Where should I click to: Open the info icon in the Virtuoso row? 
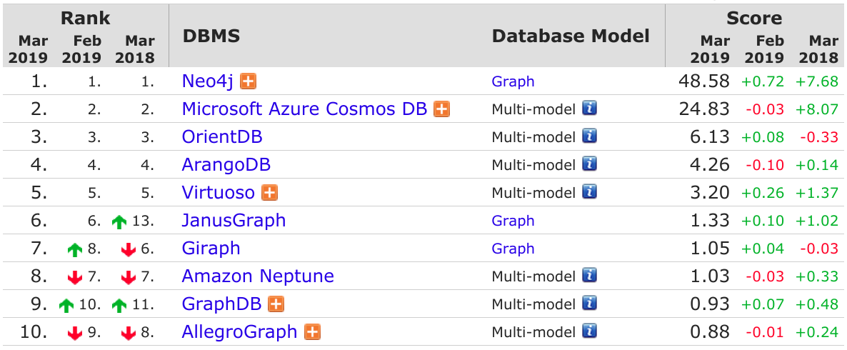pyautogui.click(x=589, y=192)
